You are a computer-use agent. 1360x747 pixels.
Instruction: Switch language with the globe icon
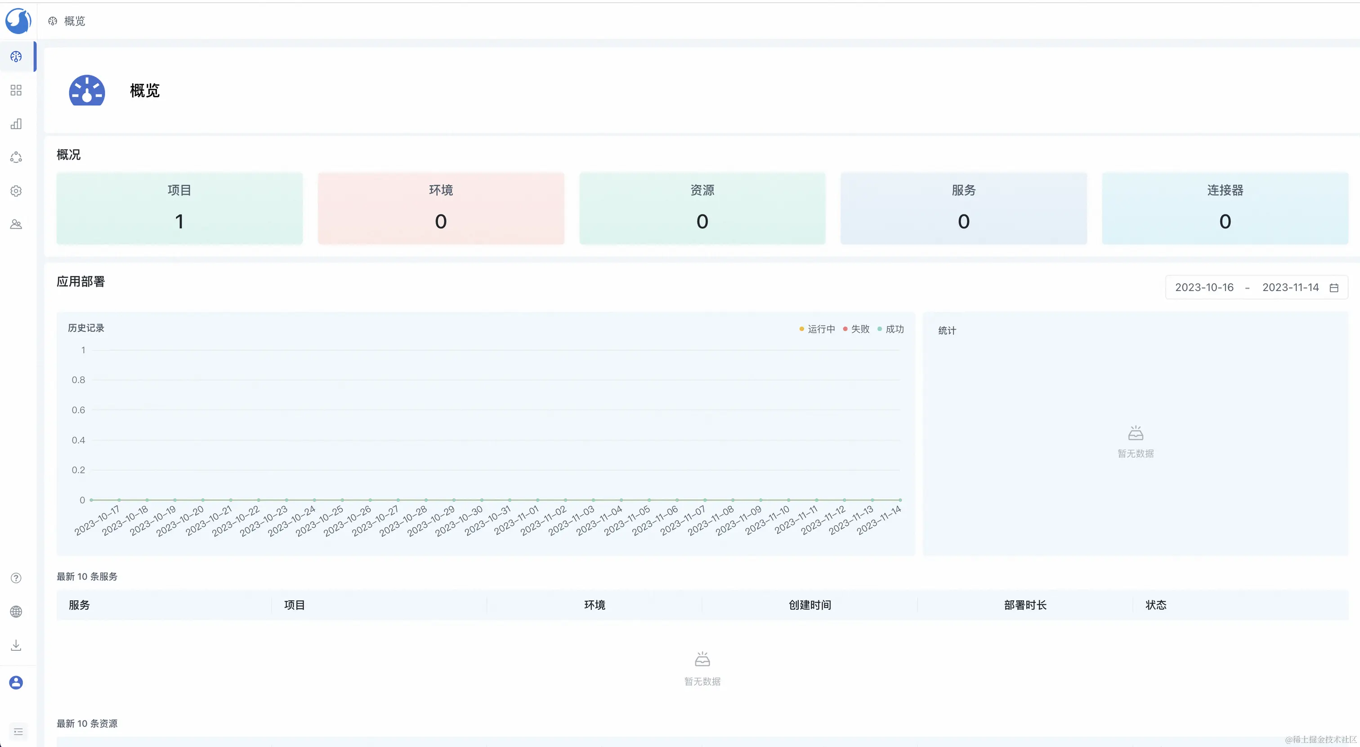click(x=16, y=611)
